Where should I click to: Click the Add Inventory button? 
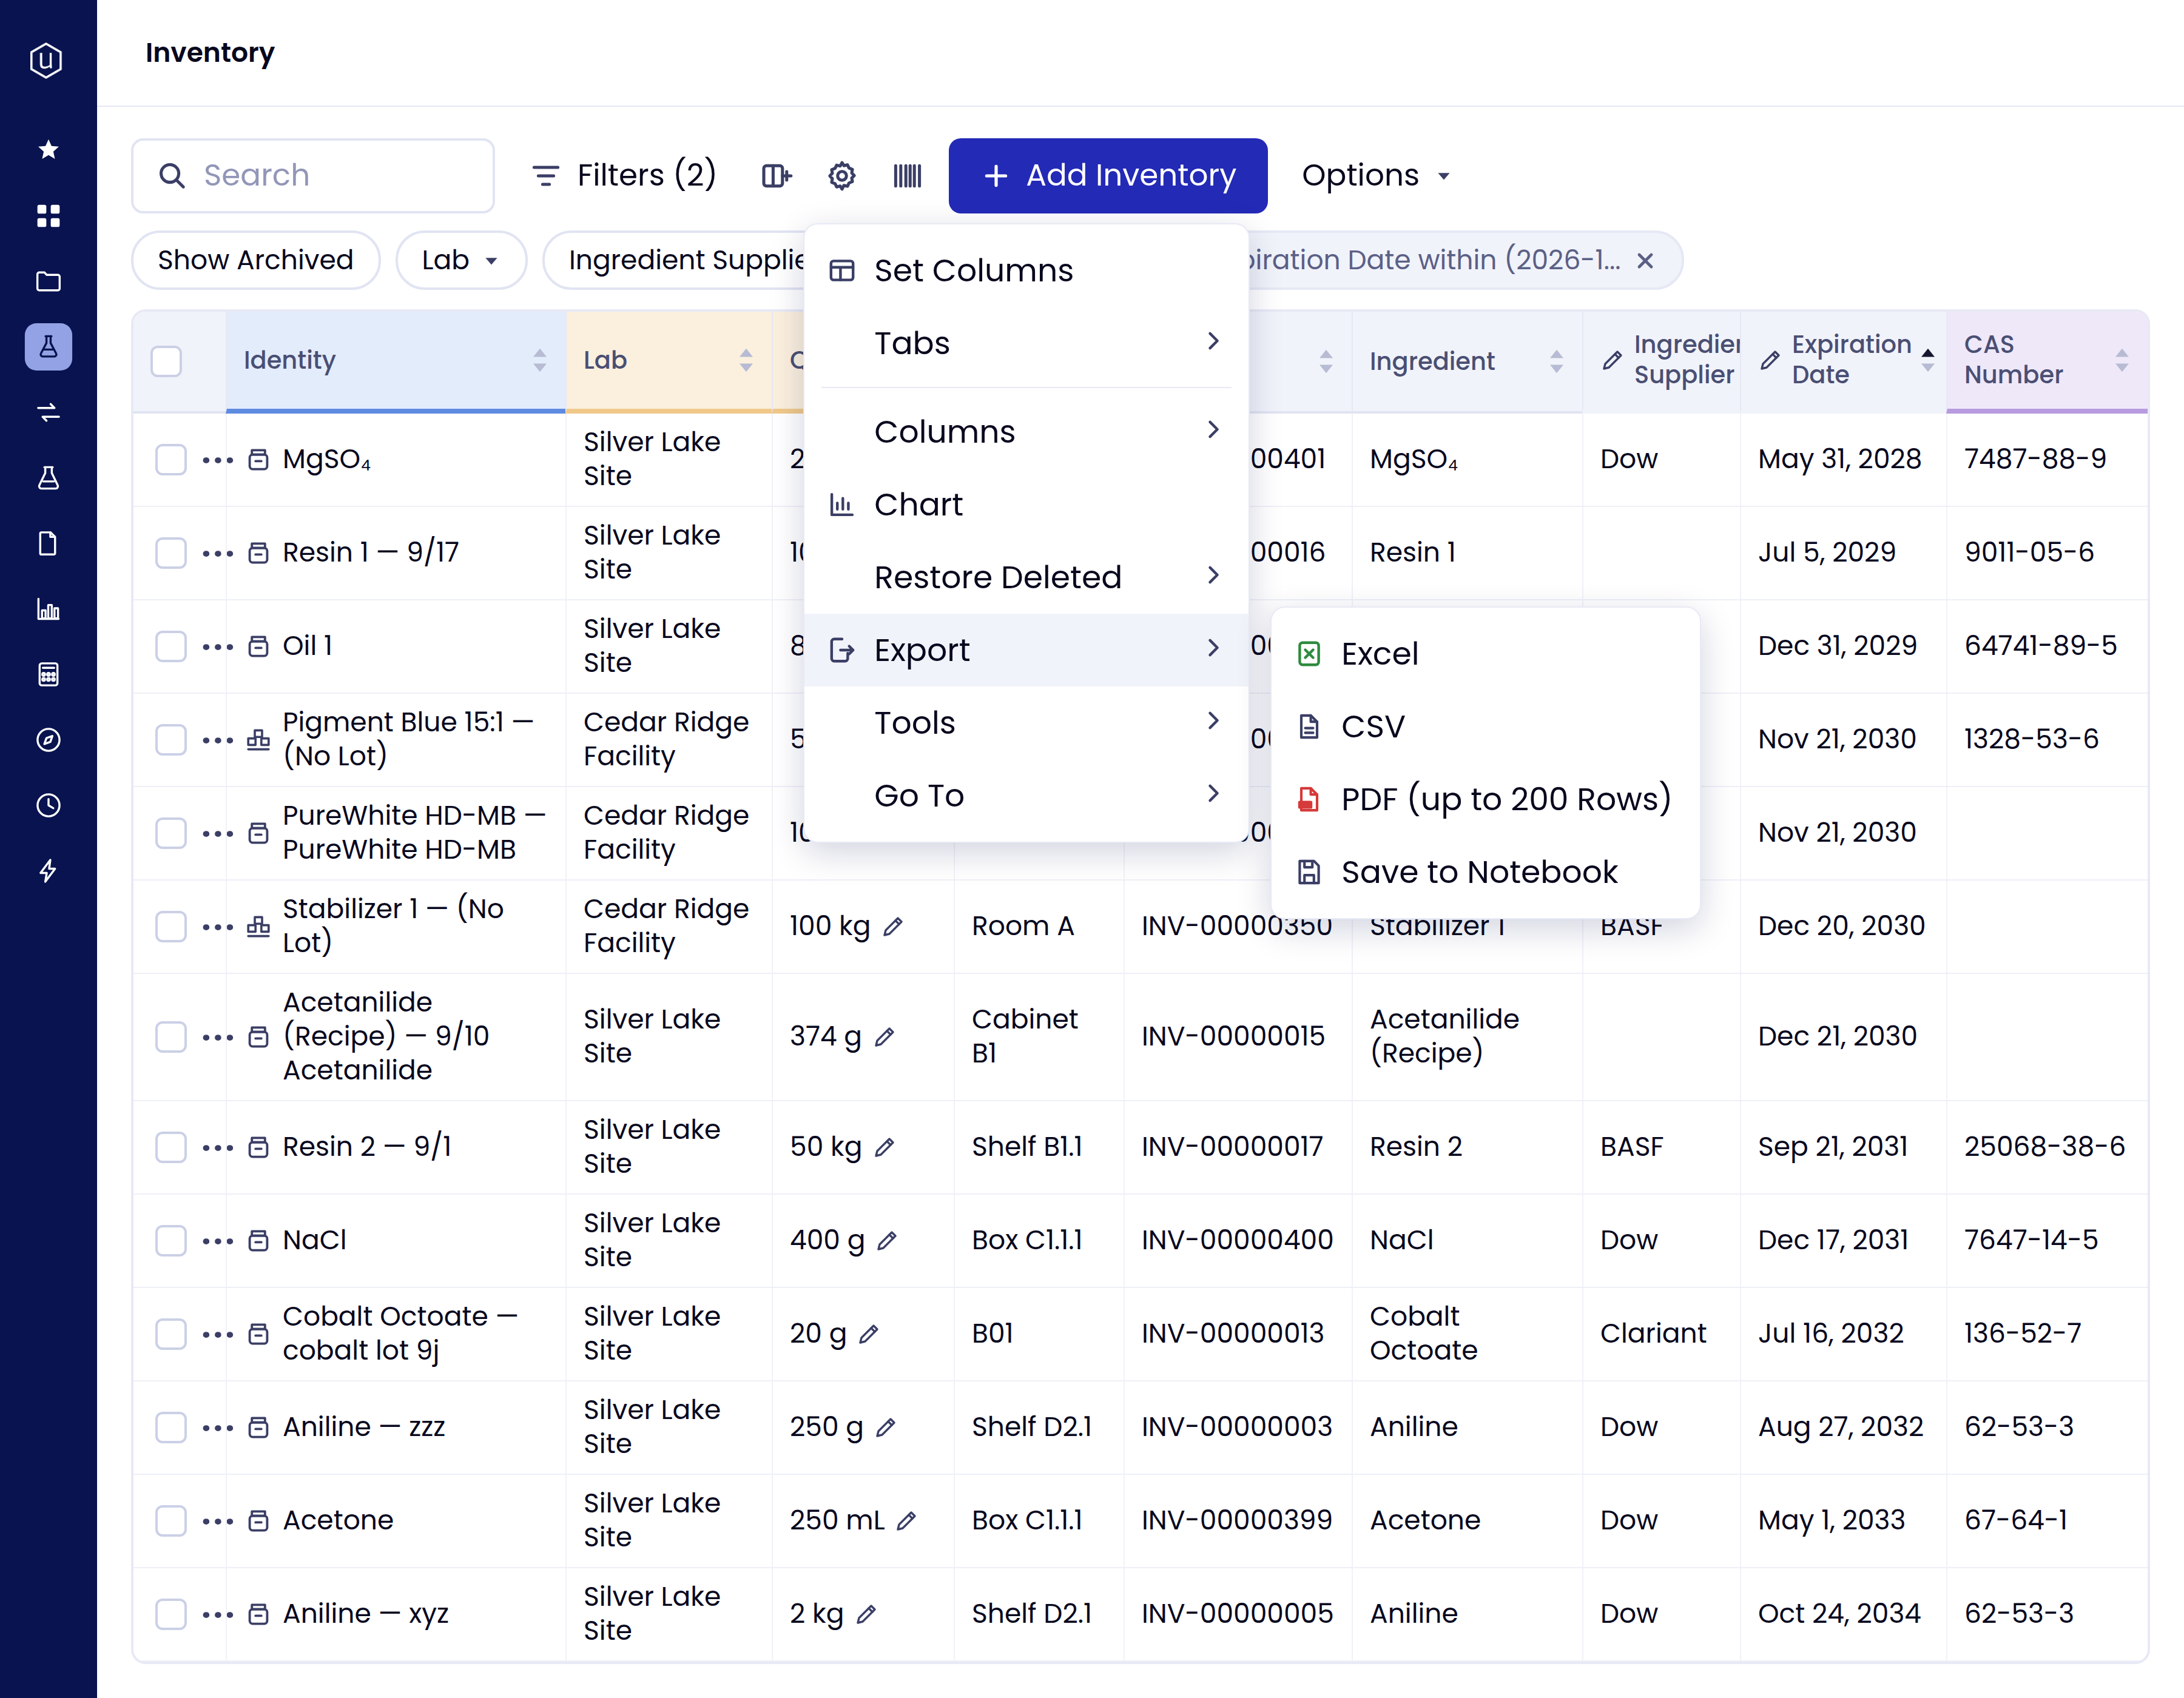(1108, 176)
